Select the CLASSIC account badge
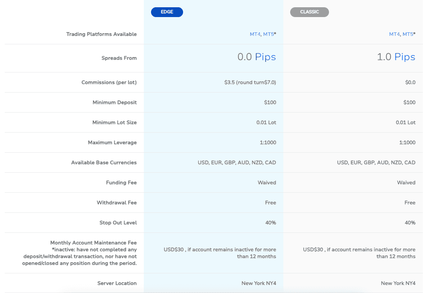This screenshot has width=425, height=293. (309, 12)
